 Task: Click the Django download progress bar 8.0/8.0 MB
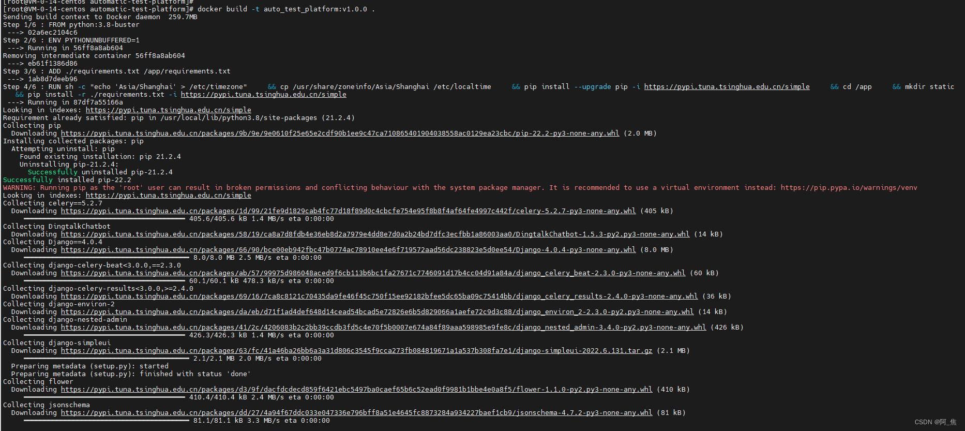107,258
